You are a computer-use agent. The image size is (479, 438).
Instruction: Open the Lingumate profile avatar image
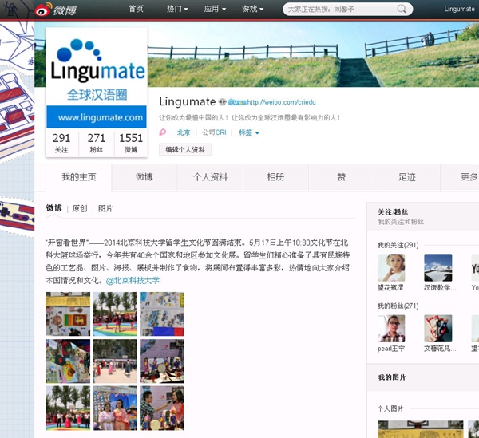97,78
